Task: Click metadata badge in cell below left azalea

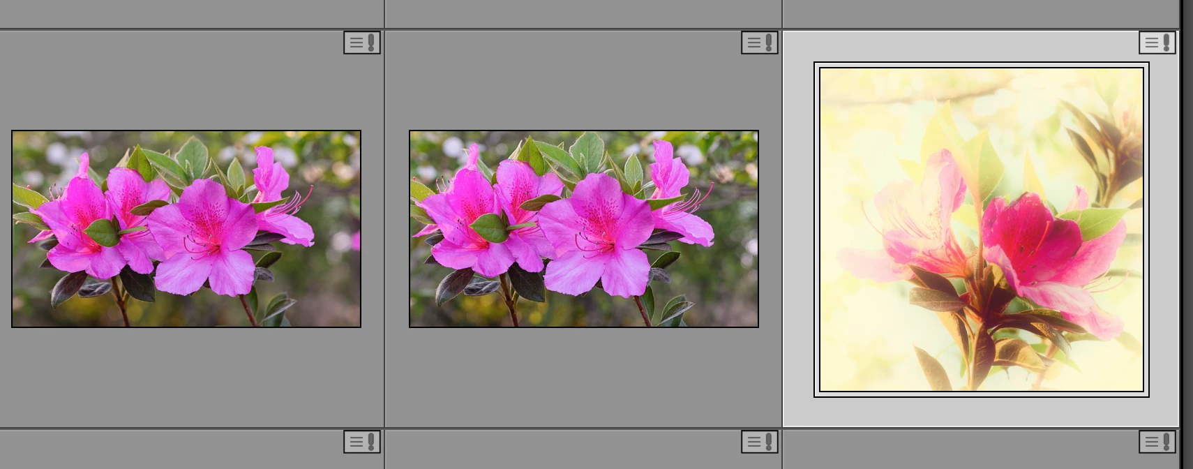Action: [362, 441]
